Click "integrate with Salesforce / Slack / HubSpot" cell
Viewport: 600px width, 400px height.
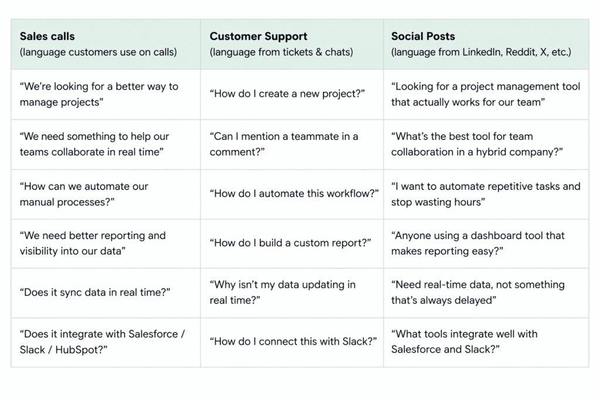tap(102, 342)
